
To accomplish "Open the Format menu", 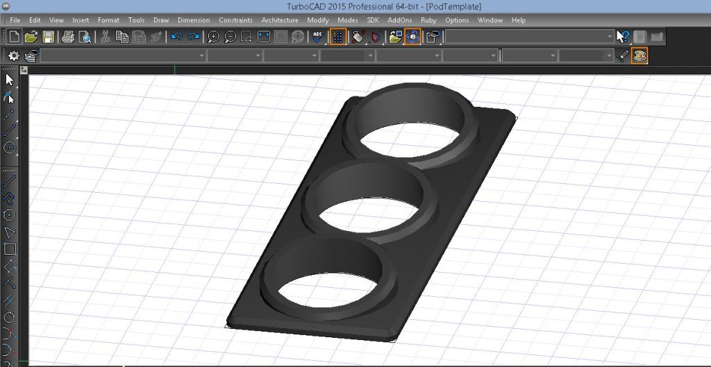I will pyautogui.click(x=108, y=20).
